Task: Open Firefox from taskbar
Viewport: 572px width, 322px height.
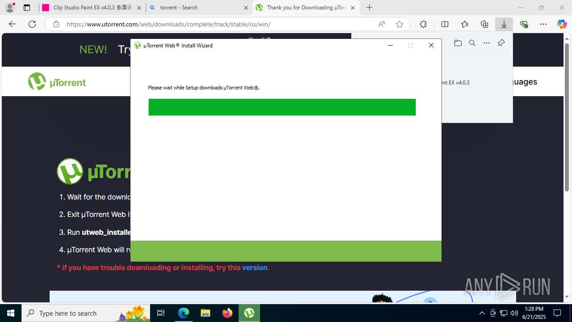Action: pyautogui.click(x=227, y=313)
